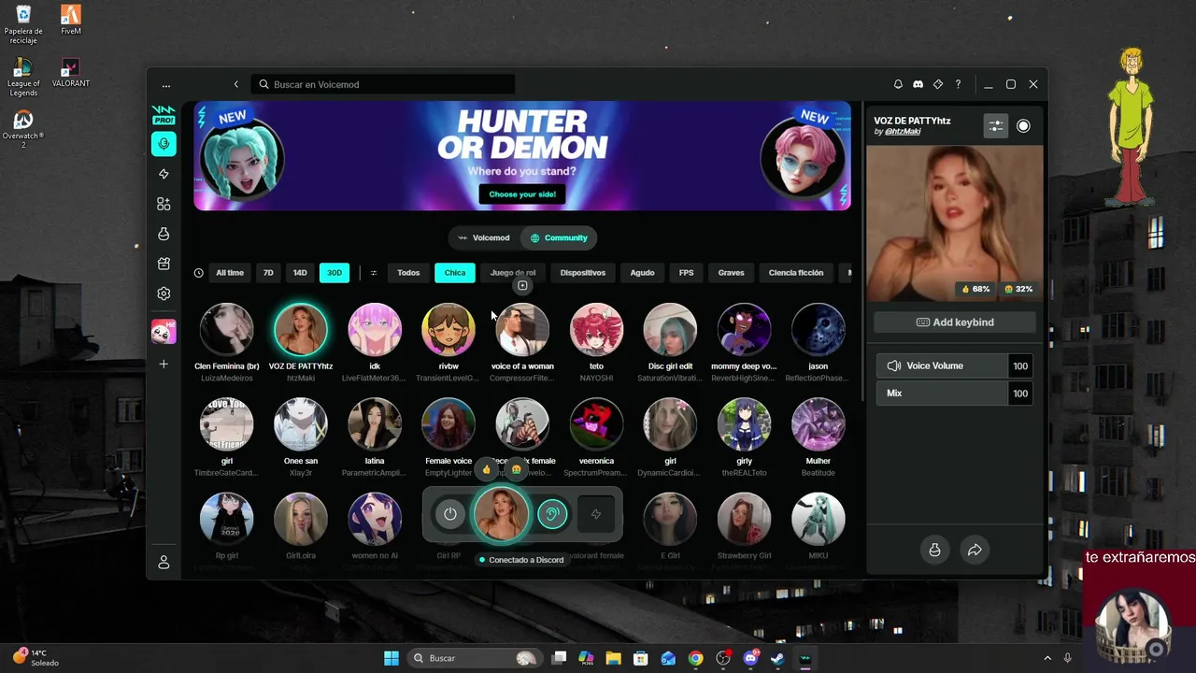Screen dimensions: 1196x673
Task: Adjust the Mix slider
Action: click(x=942, y=394)
